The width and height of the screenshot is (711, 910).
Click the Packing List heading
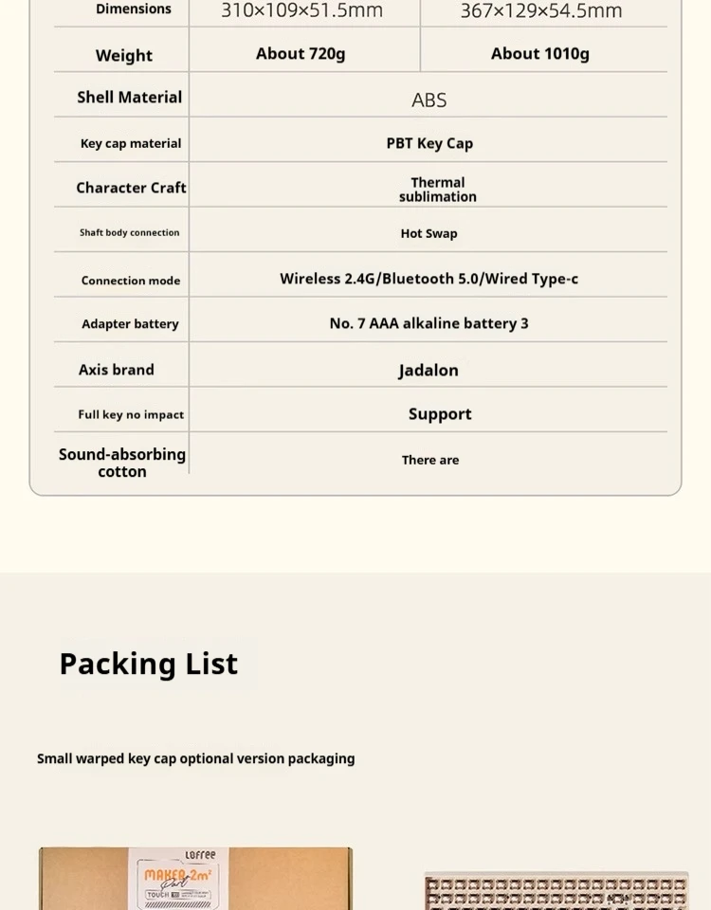click(149, 664)
